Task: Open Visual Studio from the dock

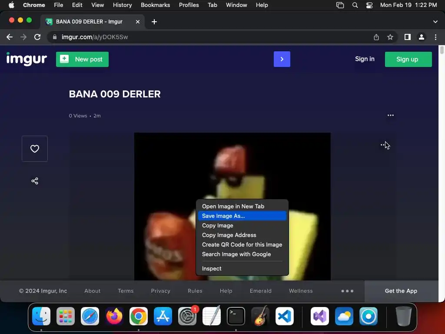Action: pos(320,316)
